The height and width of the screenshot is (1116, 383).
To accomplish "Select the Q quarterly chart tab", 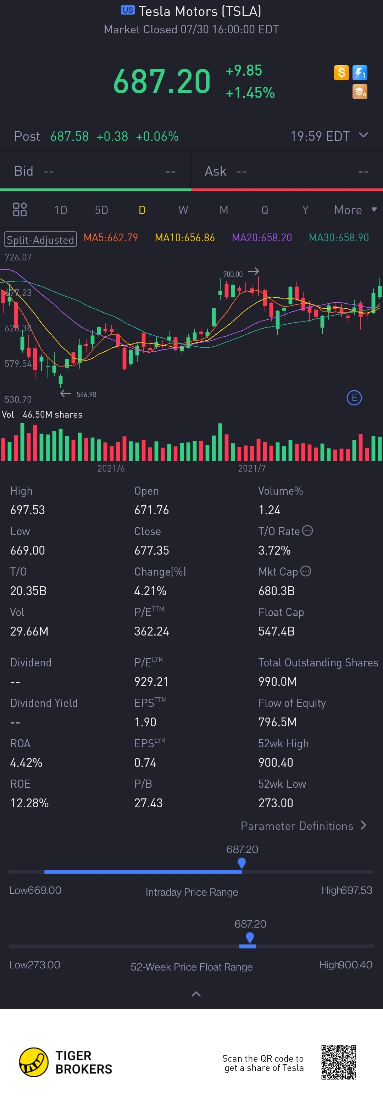I will point(265,210).
